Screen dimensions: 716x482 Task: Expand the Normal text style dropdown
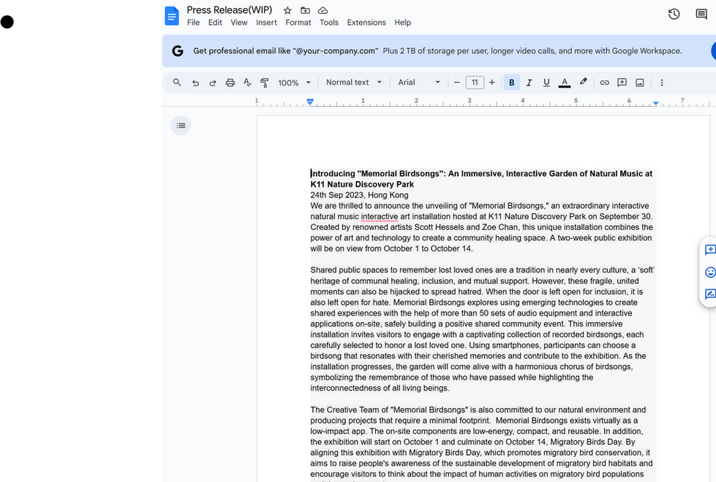click(x=354, y=83)
